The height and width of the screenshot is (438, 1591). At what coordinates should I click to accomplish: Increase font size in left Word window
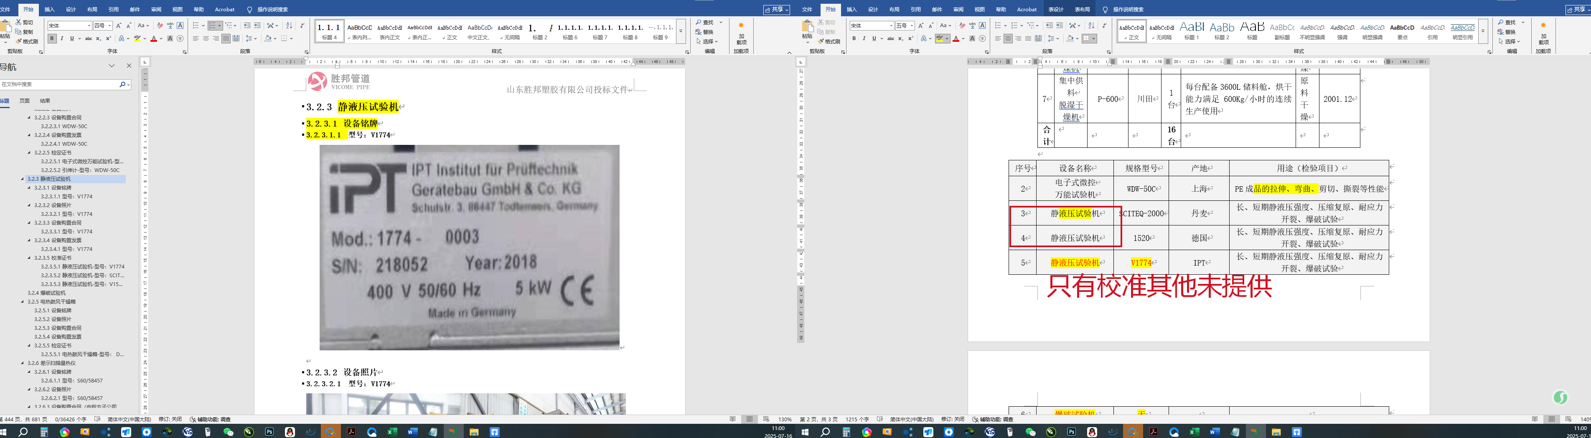tap(119, 26)
